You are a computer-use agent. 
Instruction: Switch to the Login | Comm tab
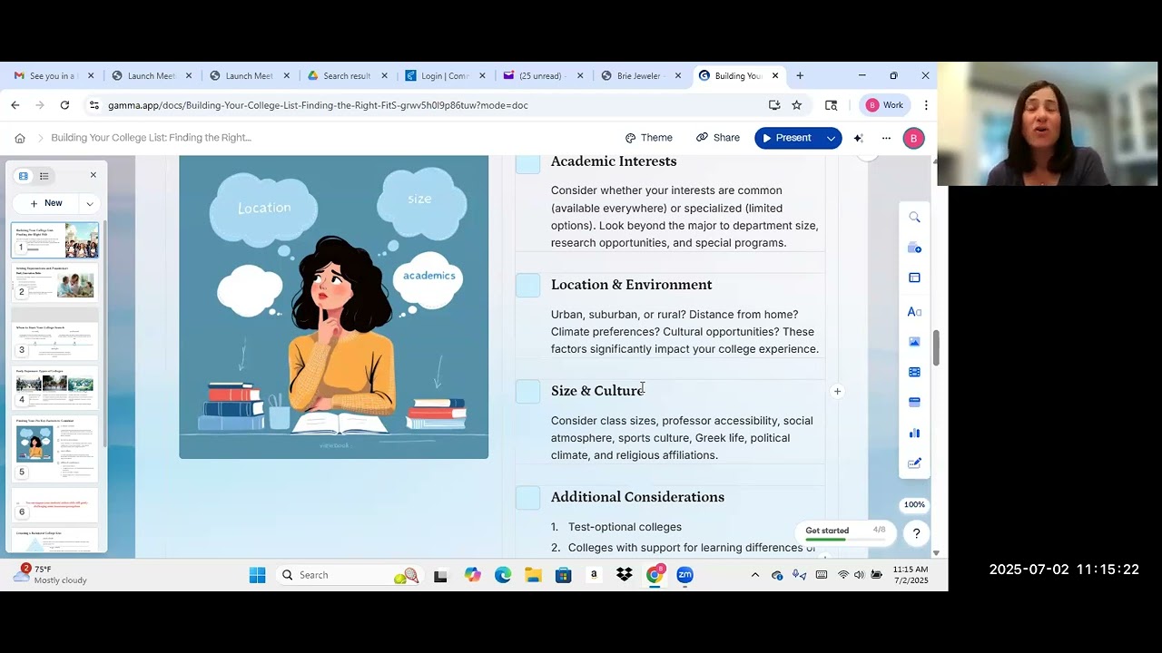(445, 76)
